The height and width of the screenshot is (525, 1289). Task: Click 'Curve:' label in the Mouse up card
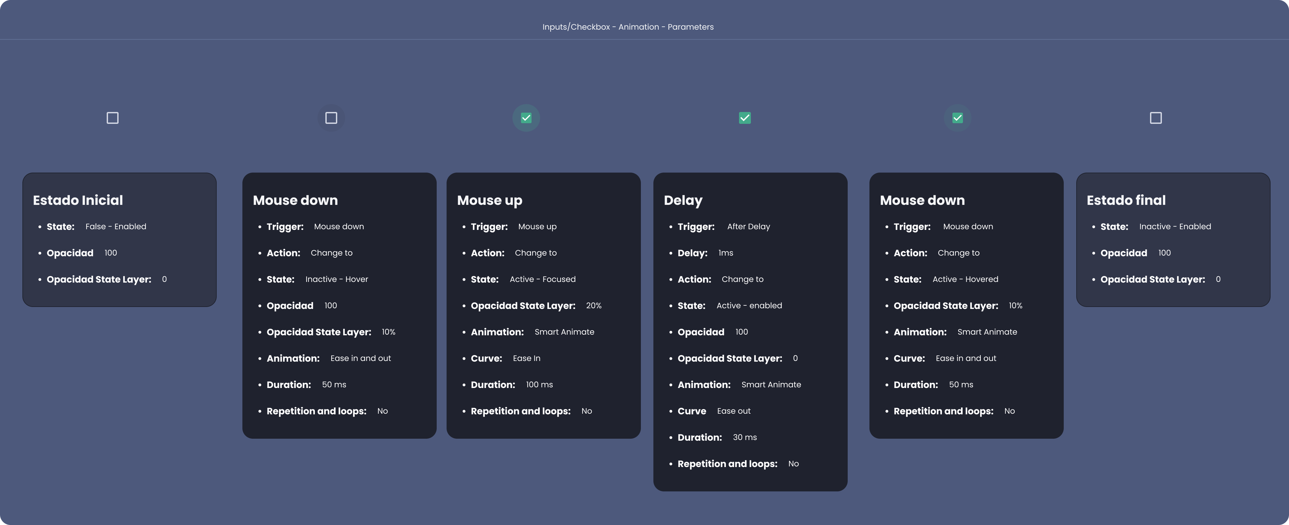pyautogui.click(x=486, y=358)
